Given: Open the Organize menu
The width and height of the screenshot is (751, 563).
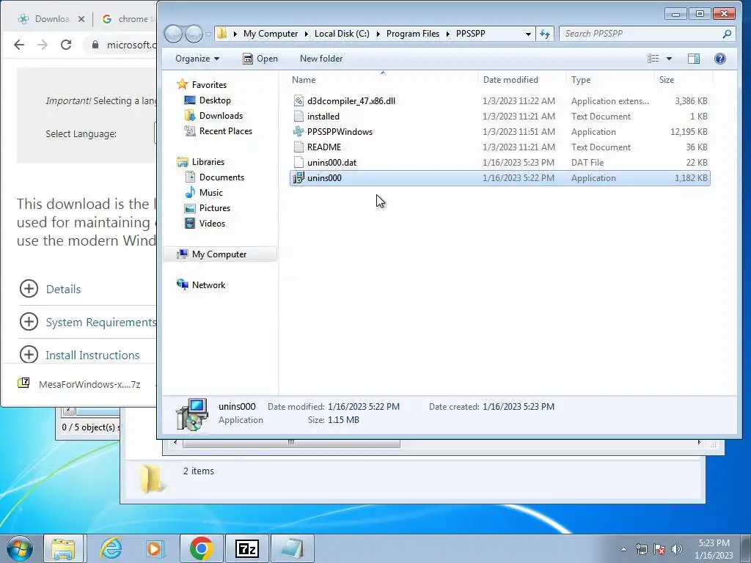Looking at the screenshot, I should click(197, 59).
